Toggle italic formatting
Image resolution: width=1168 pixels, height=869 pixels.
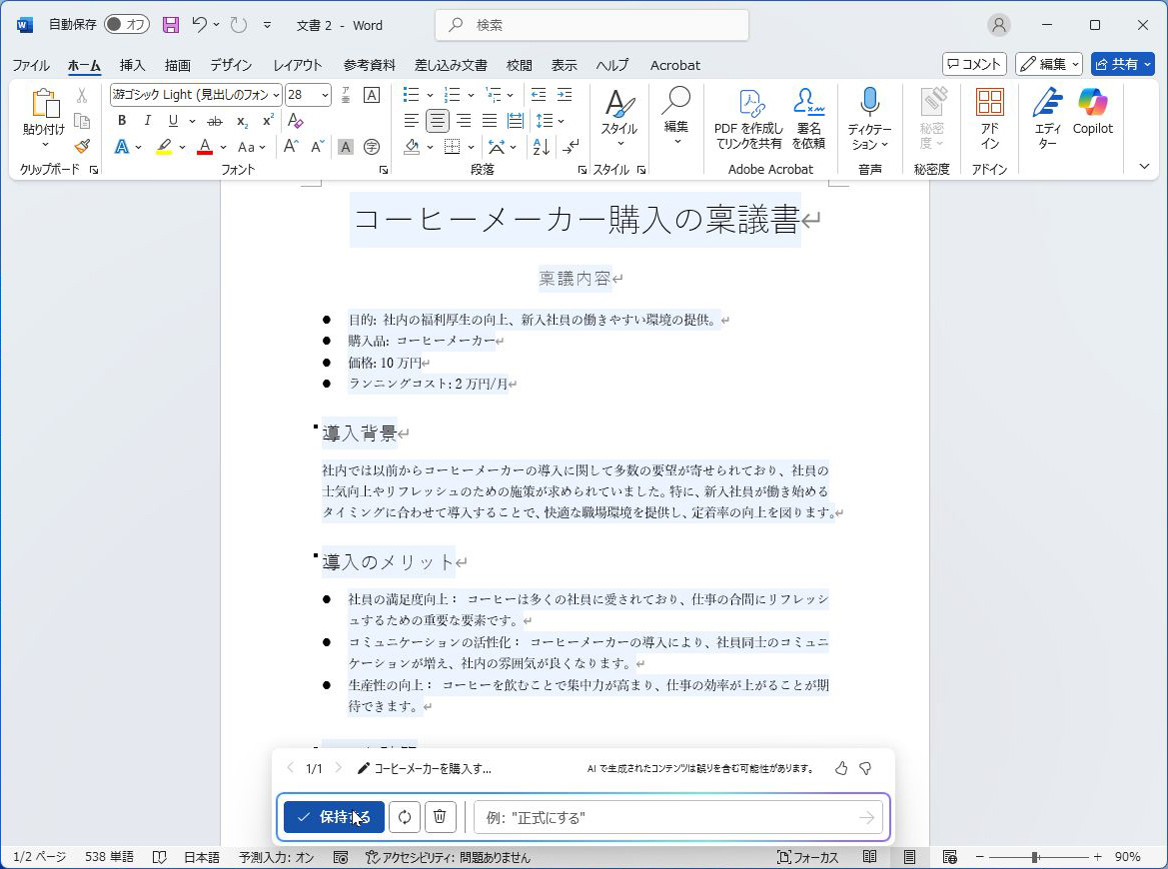148,121
